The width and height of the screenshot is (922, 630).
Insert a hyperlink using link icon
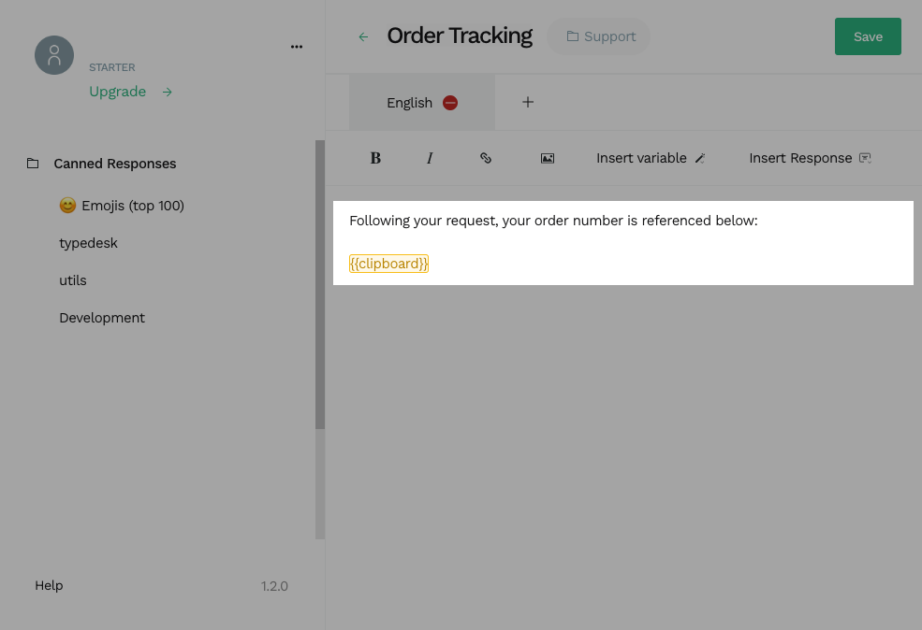[x=486, y=158]
